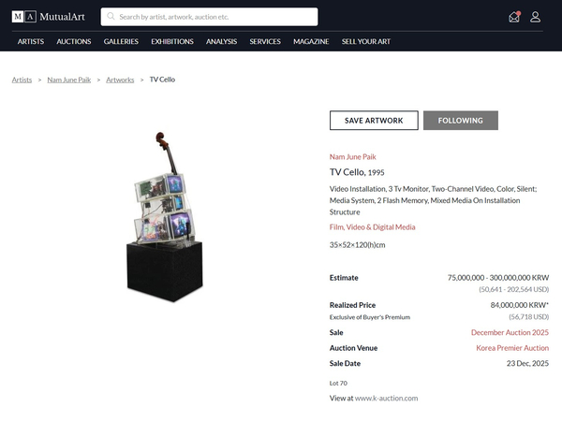
Task: Open Nam June Paik breadcrumb link
Action: pyautogui.click(x=69, y=80)
